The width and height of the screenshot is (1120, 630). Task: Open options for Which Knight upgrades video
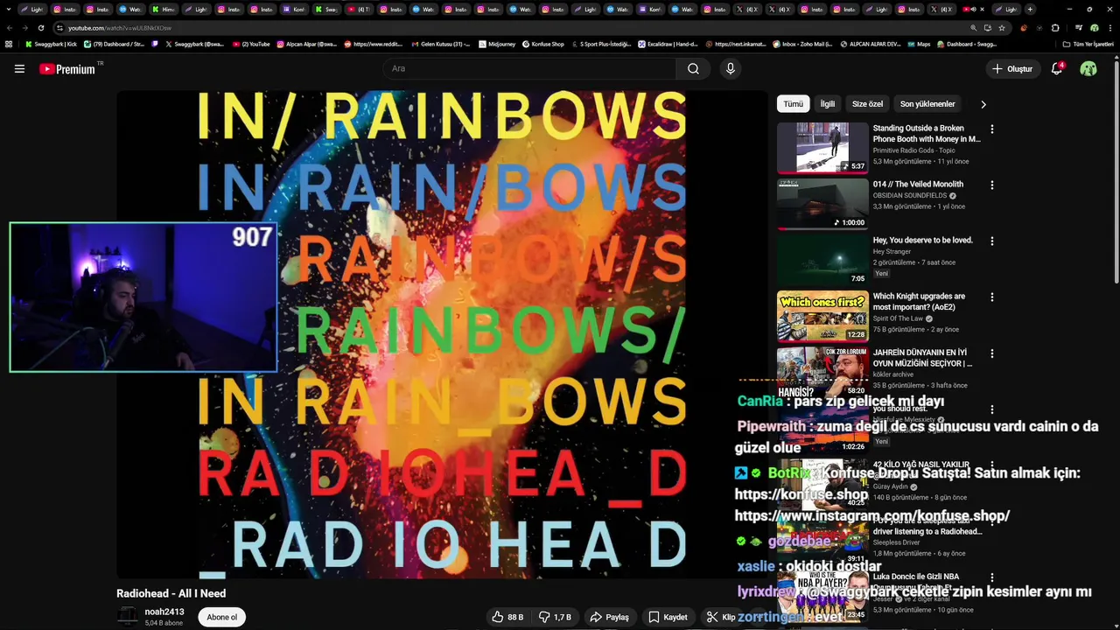(991, 297)
